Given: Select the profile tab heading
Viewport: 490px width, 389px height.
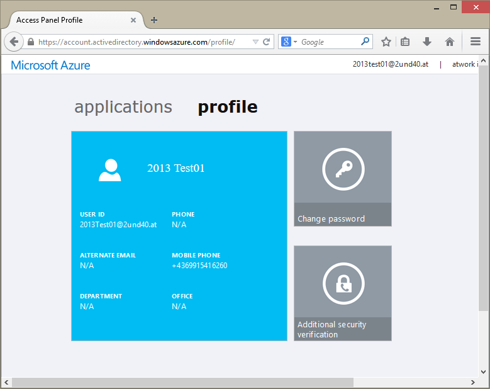Looking at the screenshot, I should point(227,107).
